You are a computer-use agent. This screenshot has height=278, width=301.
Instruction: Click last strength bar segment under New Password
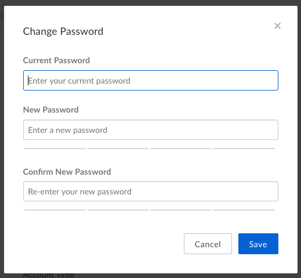(244, 149)
